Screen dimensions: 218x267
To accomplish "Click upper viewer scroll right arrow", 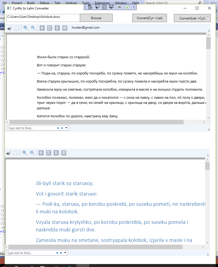I will (204, 122).
